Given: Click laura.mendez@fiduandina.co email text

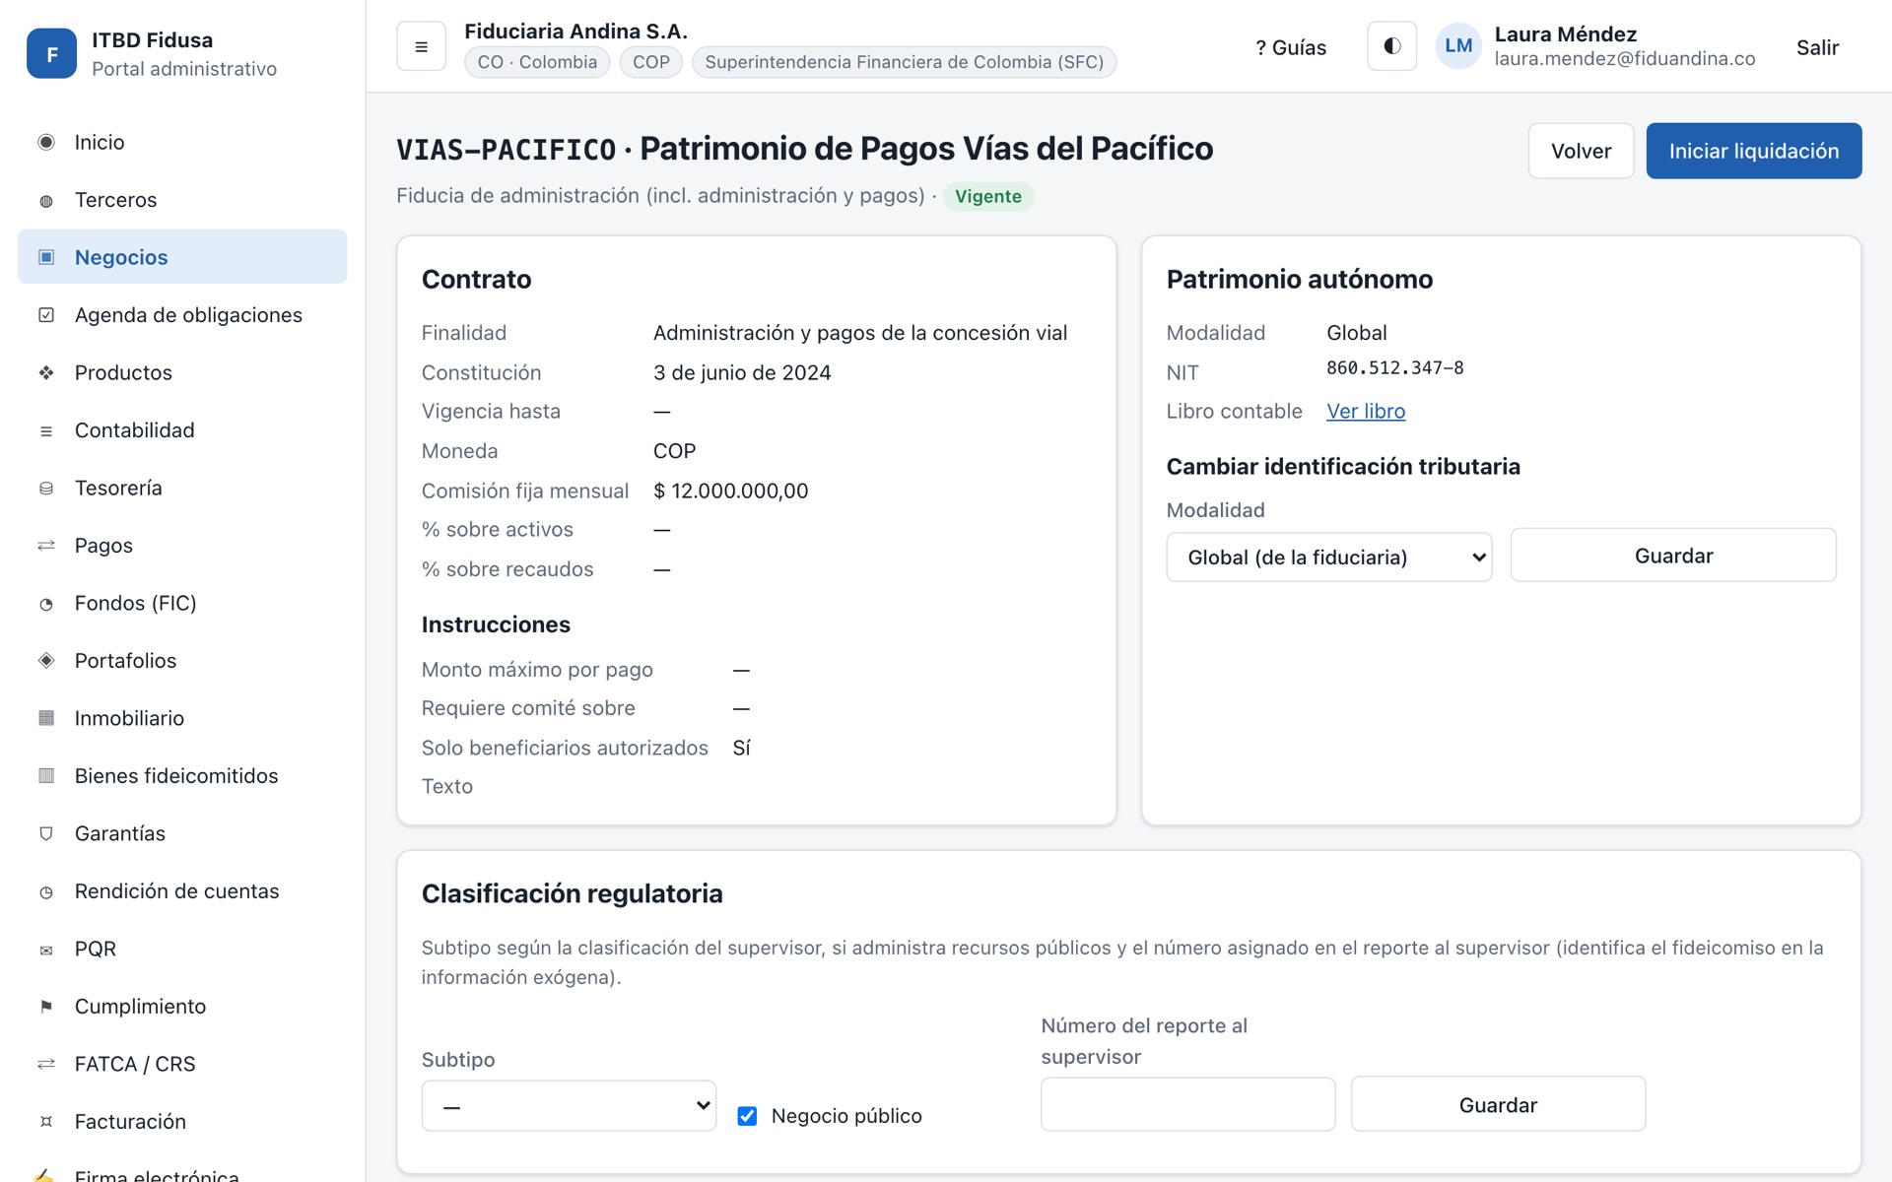Looking at the screenshot, I should (x=1624, y=59).
